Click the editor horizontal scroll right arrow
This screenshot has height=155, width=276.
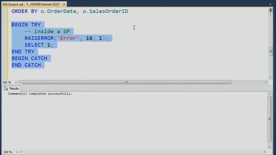[266, 82]
